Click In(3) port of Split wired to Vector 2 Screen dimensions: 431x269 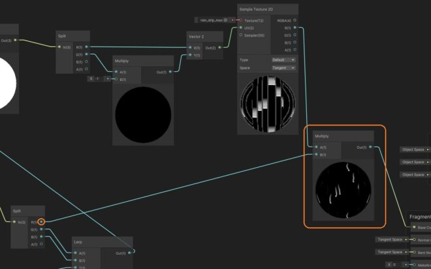(59, 47)
